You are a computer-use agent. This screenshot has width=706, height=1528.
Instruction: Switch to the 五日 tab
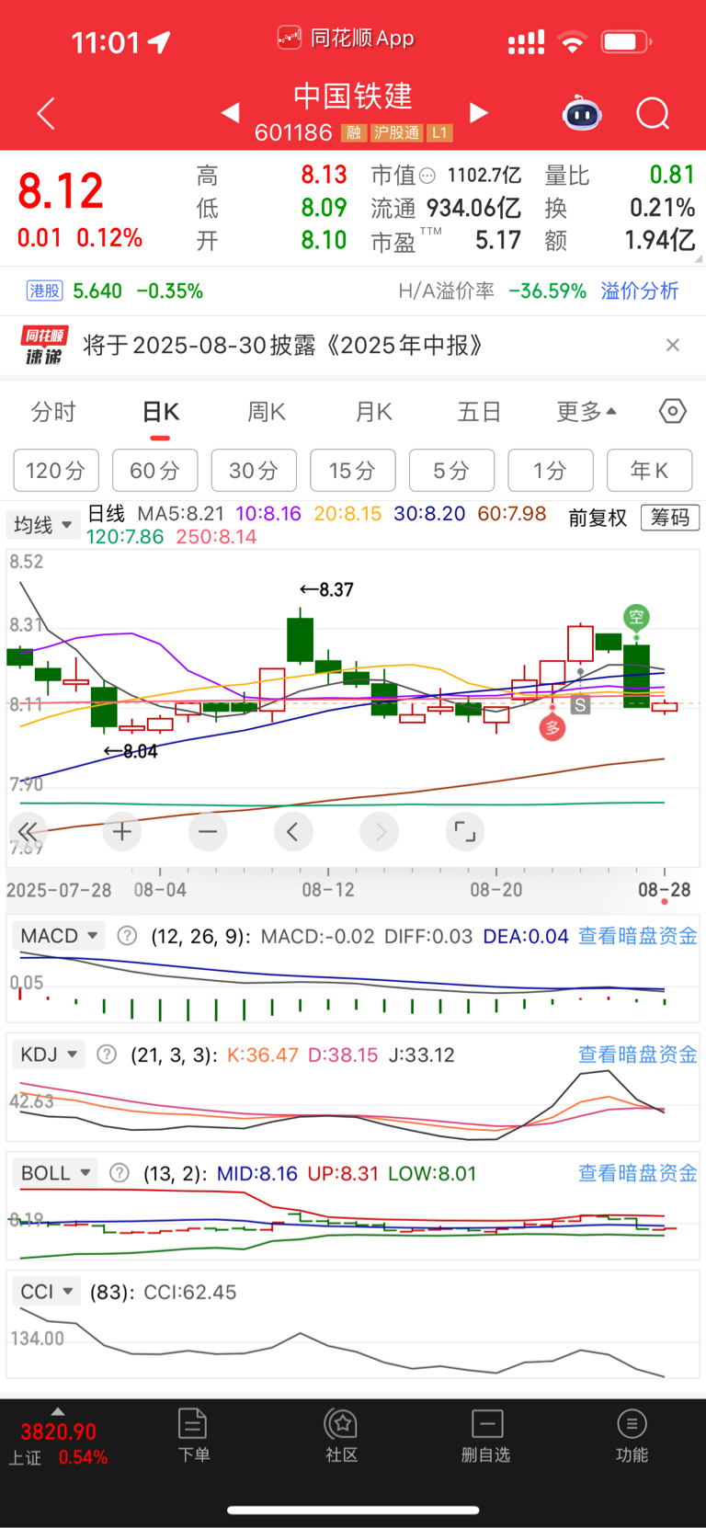[x=479, y=411]
